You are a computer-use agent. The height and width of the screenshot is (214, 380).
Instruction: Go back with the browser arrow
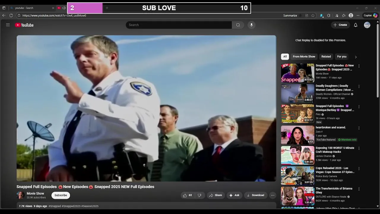(4, 15)
